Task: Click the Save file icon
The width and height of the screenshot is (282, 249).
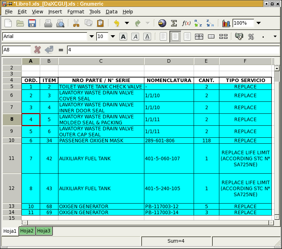Action: point(32,23)
